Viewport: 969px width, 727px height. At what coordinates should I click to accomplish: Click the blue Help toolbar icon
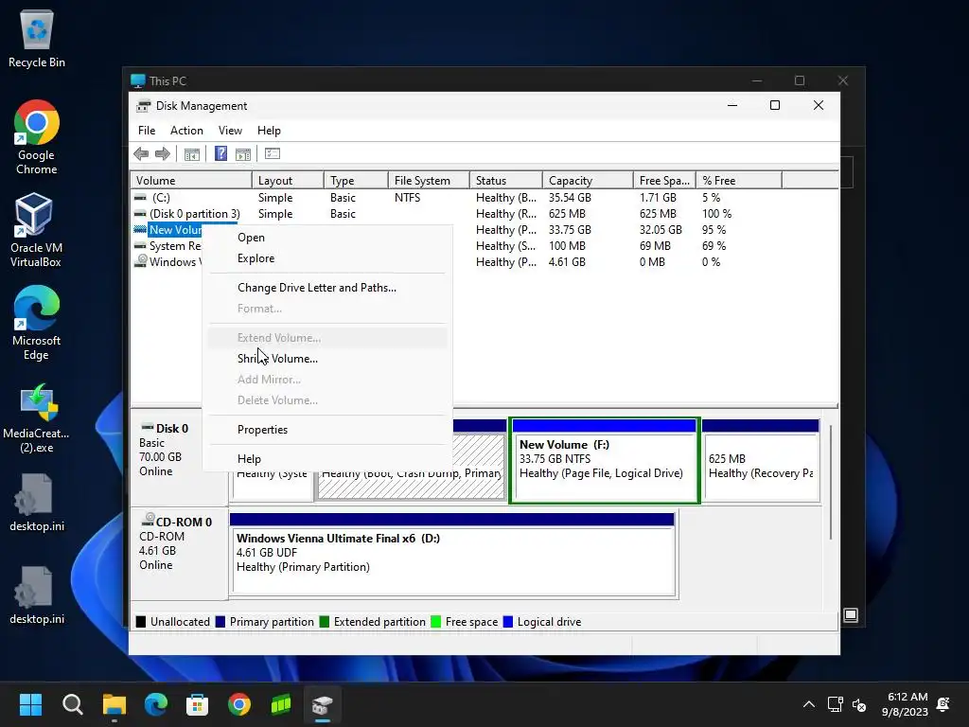(220, 153)
